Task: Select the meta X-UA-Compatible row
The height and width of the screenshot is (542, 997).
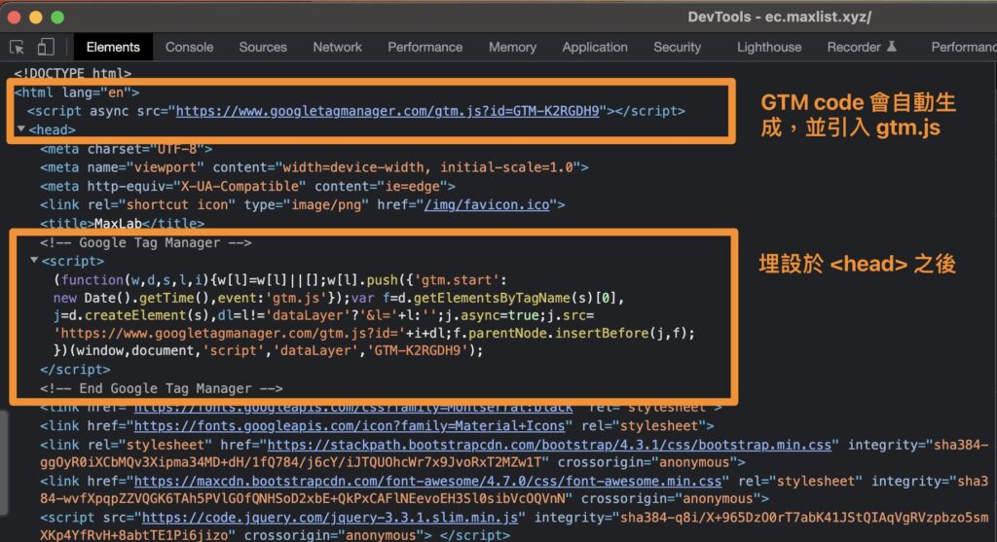Action: point(248,186)
